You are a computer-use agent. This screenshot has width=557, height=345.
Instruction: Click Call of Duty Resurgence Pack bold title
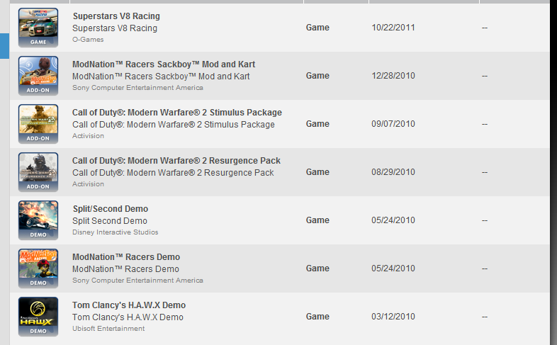[x=176, y=161]
